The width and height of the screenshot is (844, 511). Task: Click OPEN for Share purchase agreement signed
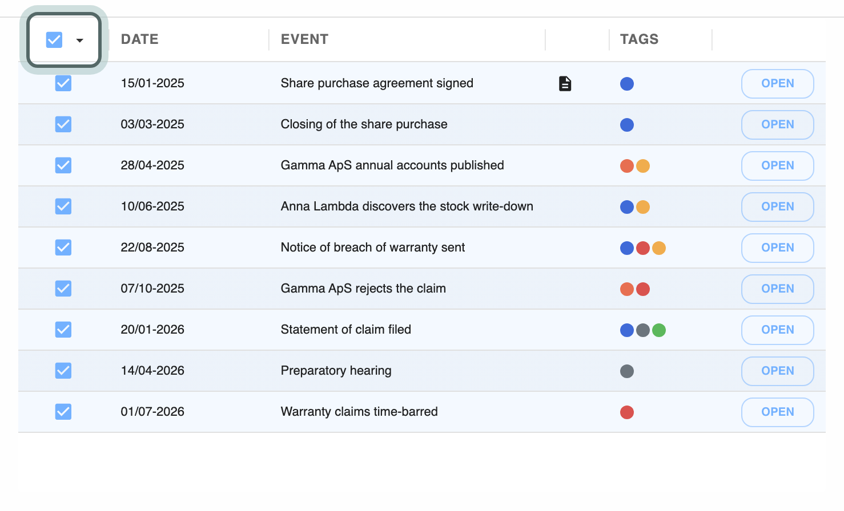777,83
